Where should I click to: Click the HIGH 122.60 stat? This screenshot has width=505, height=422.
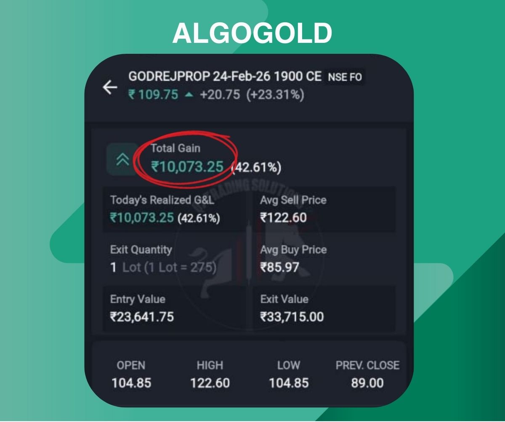(210, 374)
